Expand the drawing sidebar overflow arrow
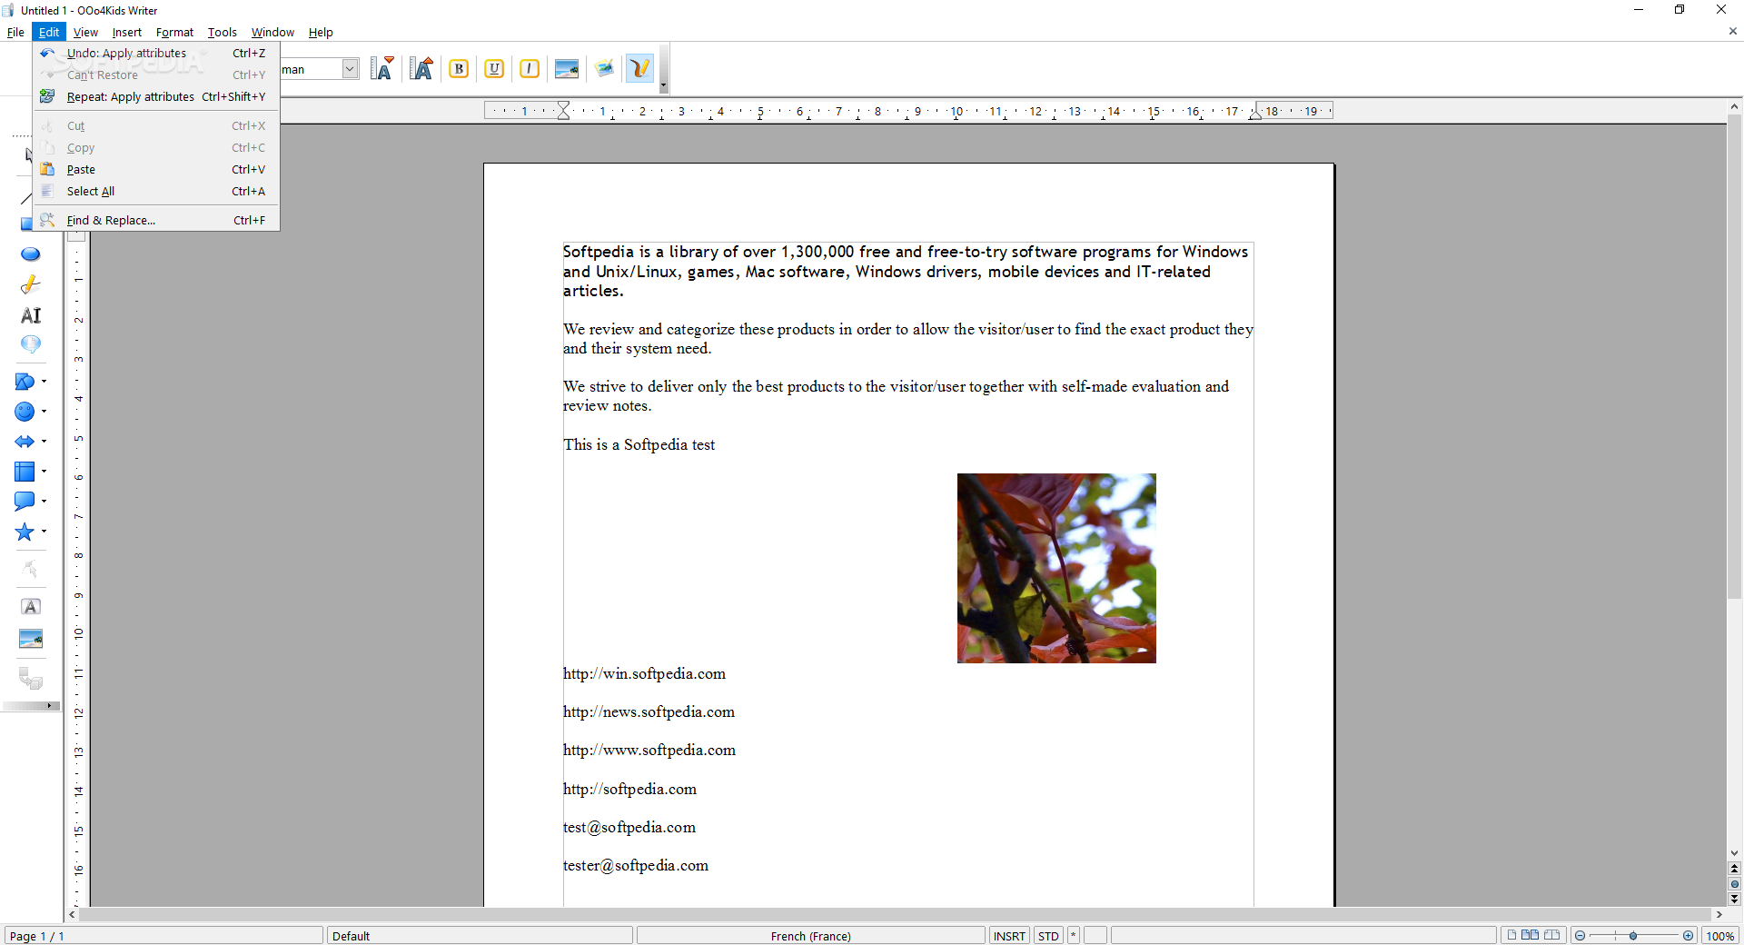The height and width of the screenshot is (945, 1744). (x=48, y=706)
